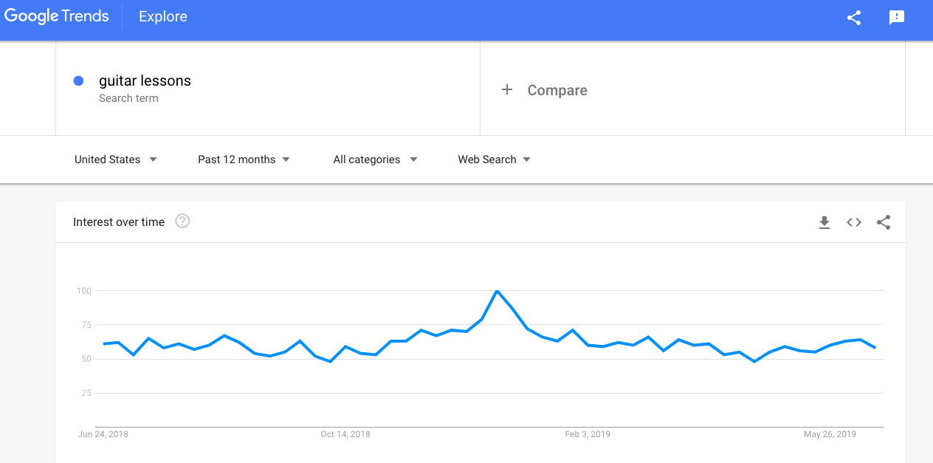This screenshot has width=933, height=463.
Task: Expand the United States region dropdown
Action: point(116,160)
